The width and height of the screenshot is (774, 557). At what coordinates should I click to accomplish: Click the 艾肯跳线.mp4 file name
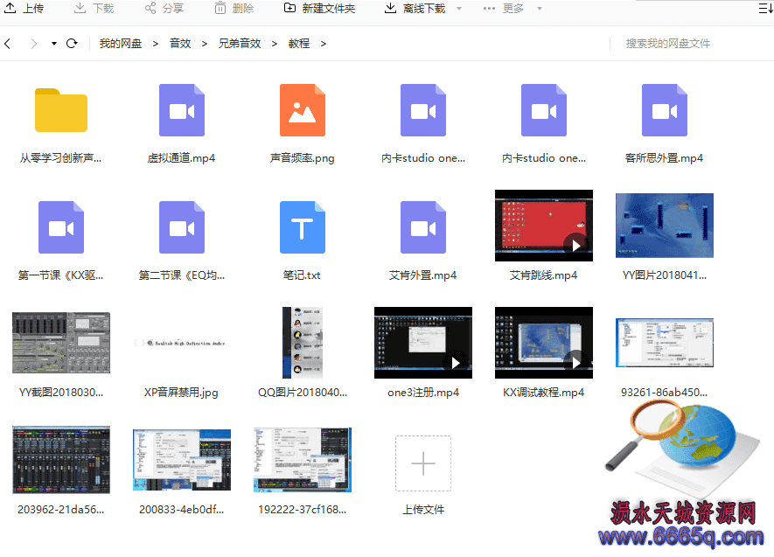(x=543, y=275)
